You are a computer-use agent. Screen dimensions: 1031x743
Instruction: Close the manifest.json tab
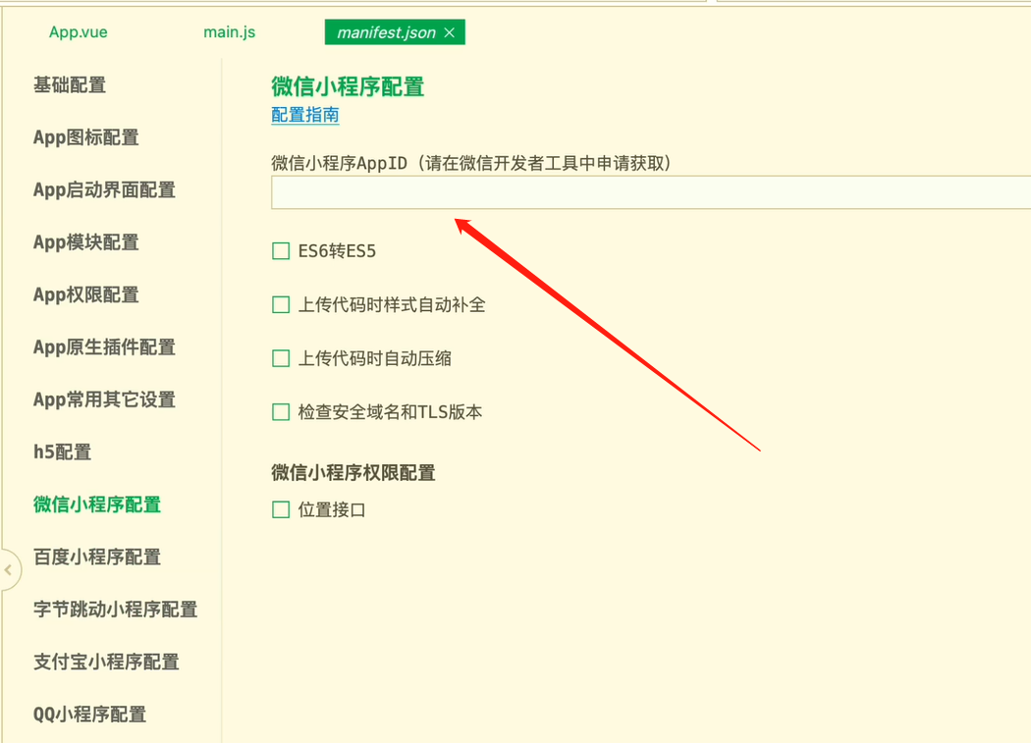449,32
